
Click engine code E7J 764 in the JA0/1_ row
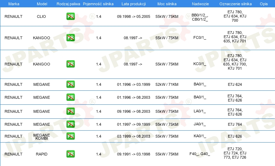coord(235,124)
